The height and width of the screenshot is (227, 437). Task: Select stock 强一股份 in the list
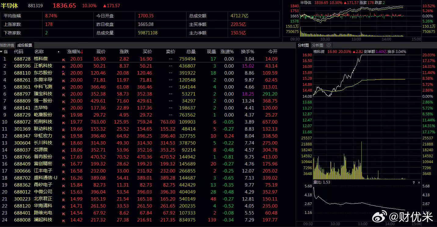[x=43, y=101]
